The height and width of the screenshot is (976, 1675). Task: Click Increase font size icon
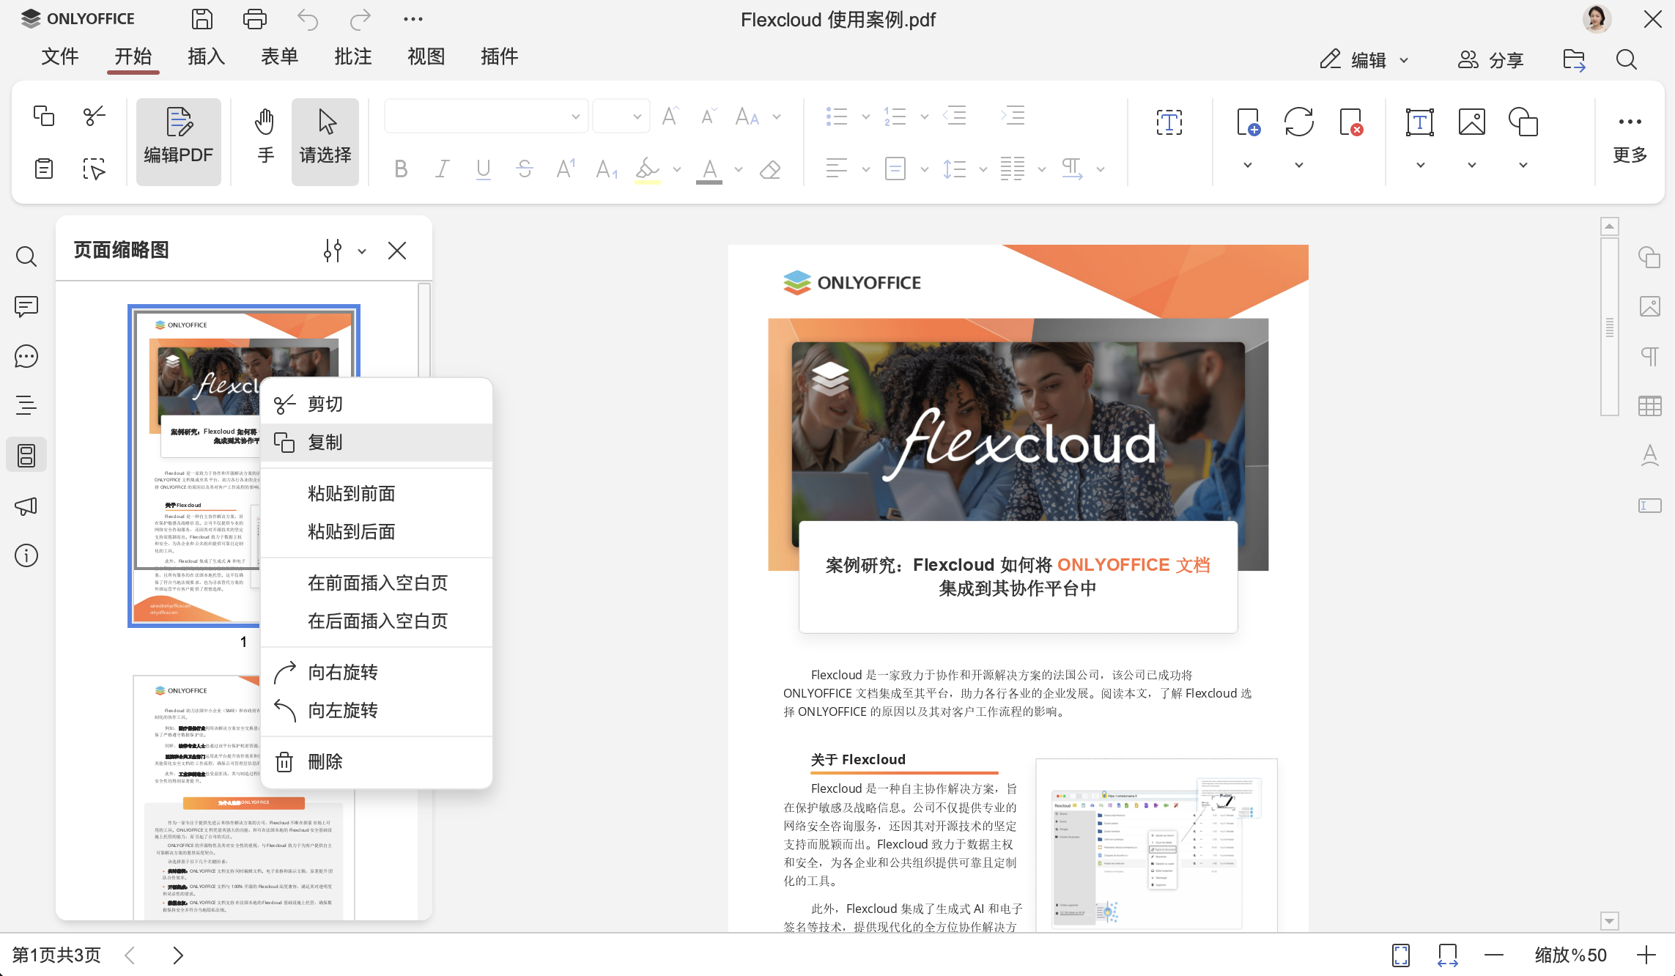[x=670, y=117]
